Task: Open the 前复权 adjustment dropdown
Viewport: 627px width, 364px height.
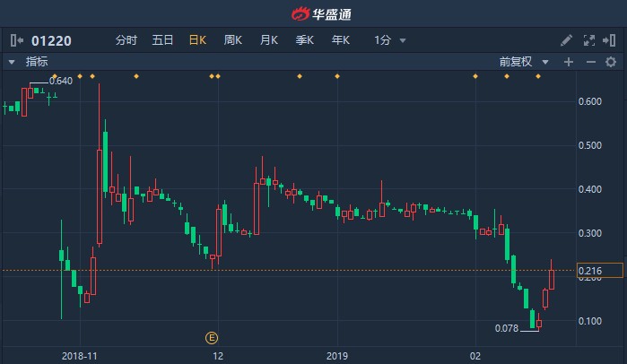Action: pos(524,62)
